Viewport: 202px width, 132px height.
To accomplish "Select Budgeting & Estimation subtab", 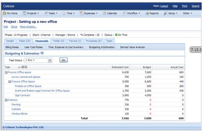I will click(102, 47).
